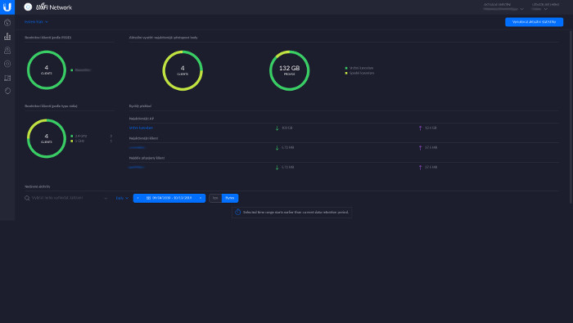This screenshot has width=573, height=323.
Task: Click the calendar icon in date range
Action: pos(148,198)
